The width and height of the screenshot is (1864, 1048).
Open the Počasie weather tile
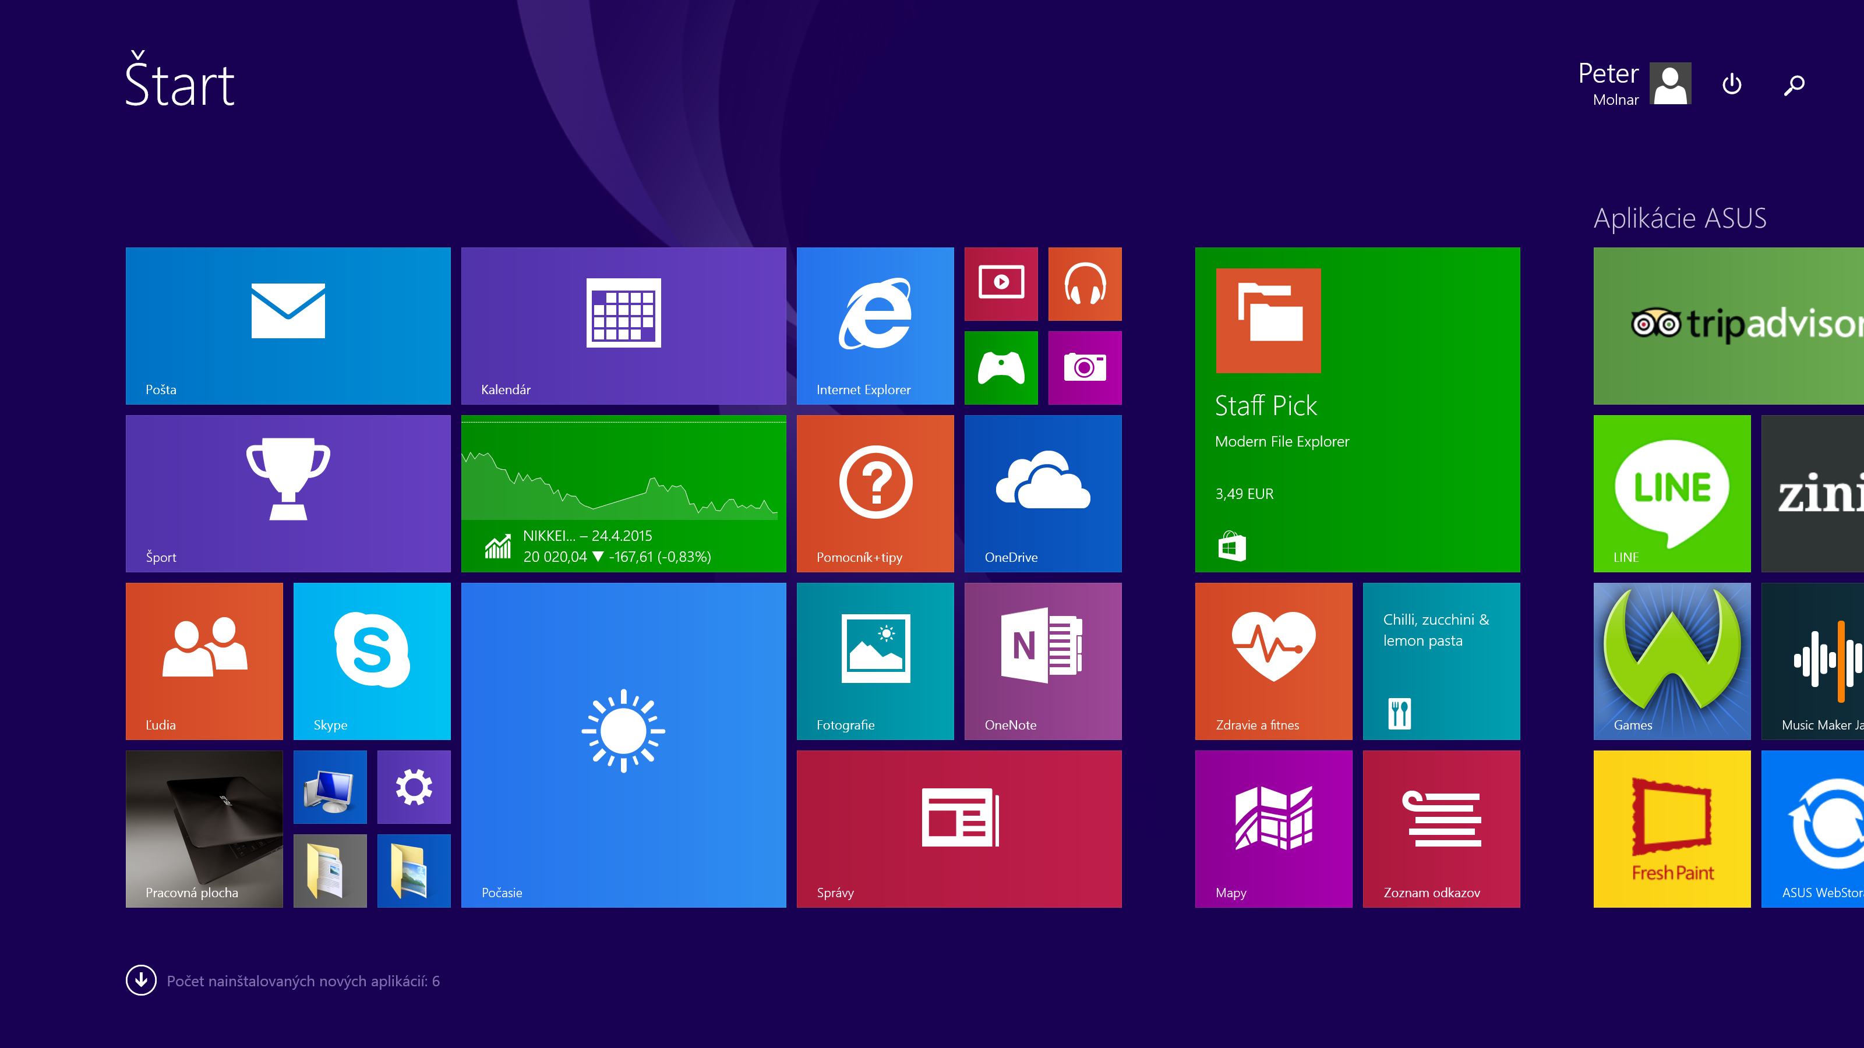click(x=623, y=745)
